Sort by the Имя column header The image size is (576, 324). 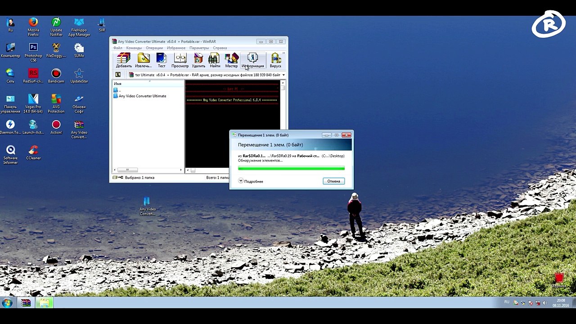point(148,84)
